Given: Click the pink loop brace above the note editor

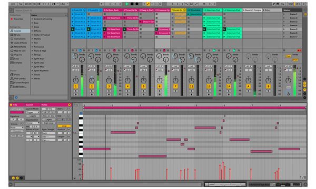Looking at the screenshot, I should click(x=194, y=108).
